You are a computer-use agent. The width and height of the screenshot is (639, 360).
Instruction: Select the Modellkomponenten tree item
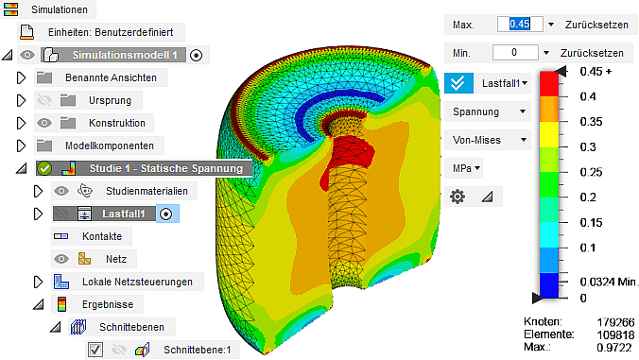click(110, 146)
